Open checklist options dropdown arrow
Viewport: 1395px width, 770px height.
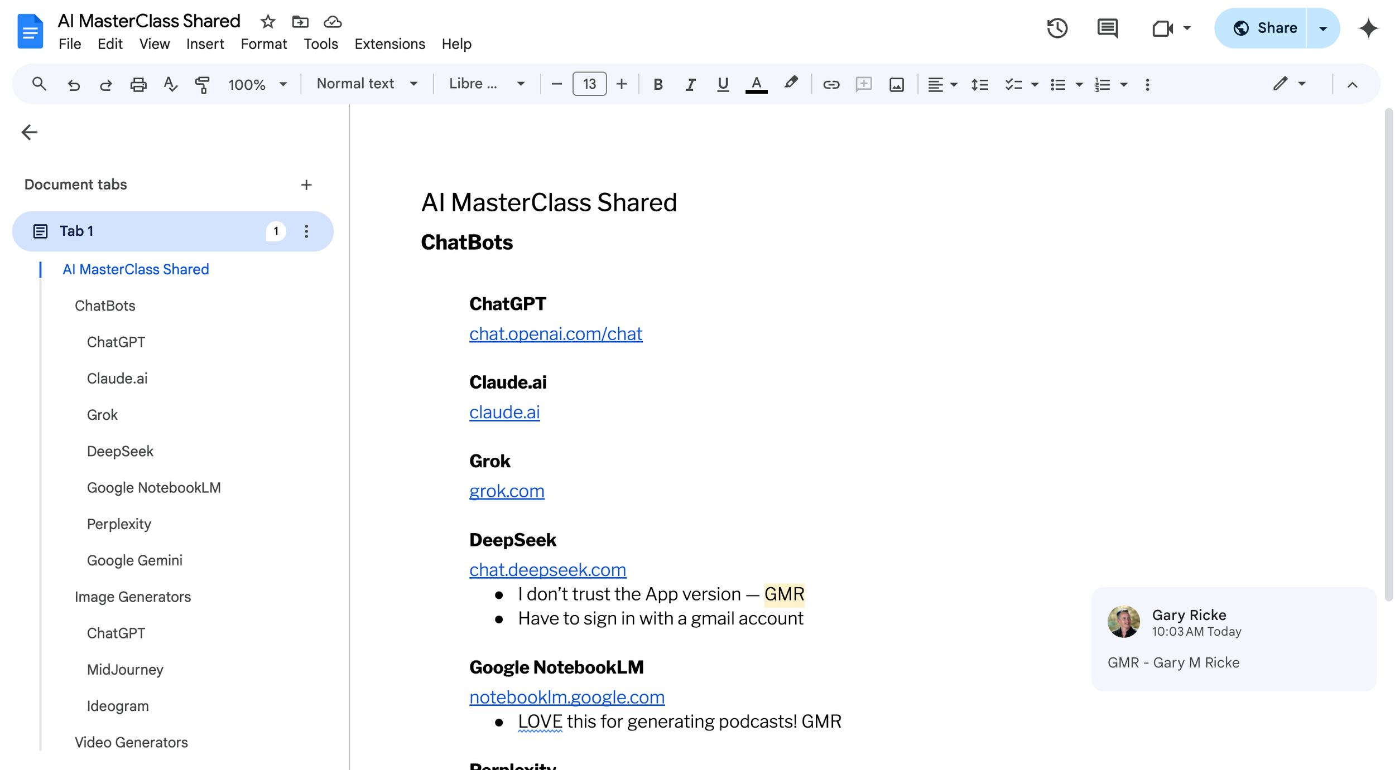pyautogui.click(x=1035, y=84)
